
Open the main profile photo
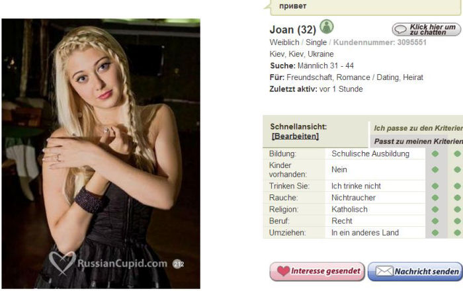click(x=101, y=153)
